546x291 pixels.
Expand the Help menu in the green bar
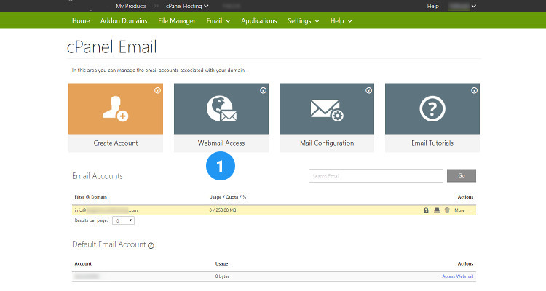(341, 21)
